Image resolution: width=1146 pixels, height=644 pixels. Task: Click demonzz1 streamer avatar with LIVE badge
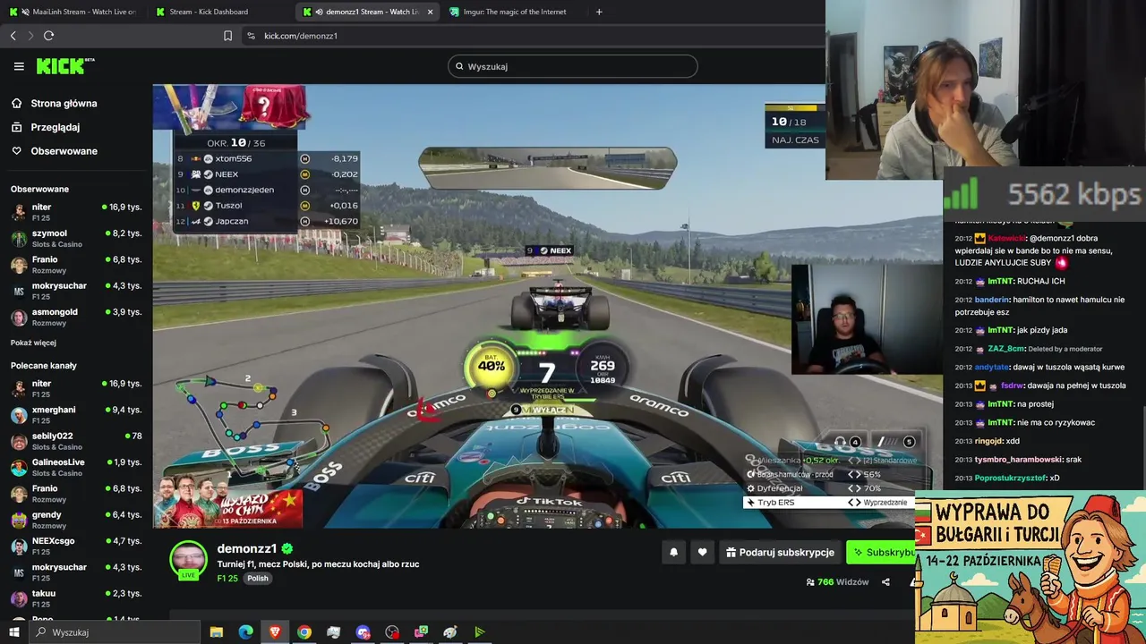tap(188, 561)
